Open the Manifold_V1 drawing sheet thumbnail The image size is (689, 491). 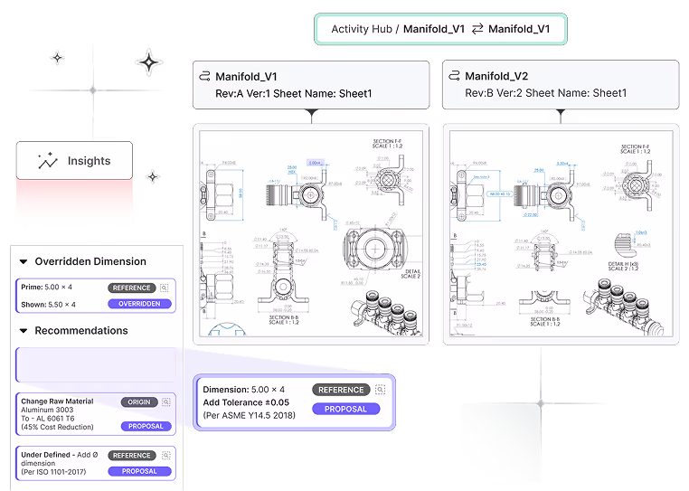click(x=311, y=234)
